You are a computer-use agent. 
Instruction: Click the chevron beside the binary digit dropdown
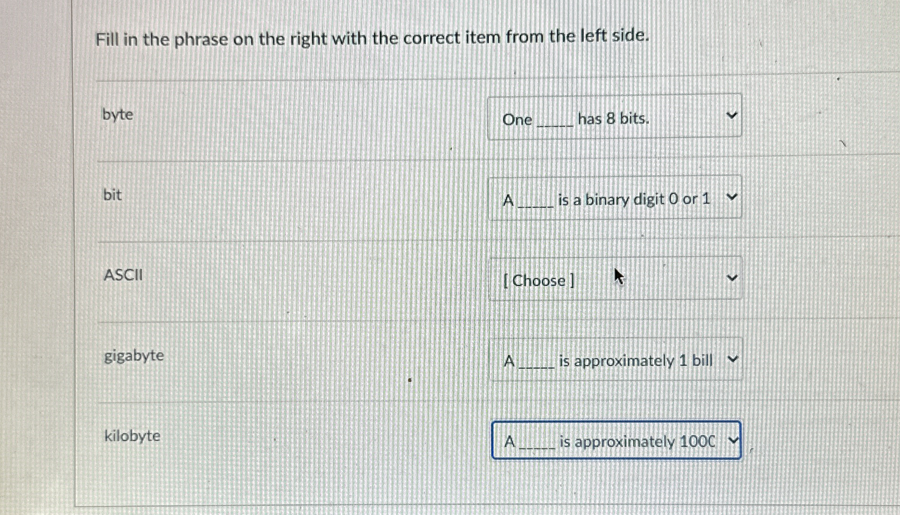tap(733, 197)
